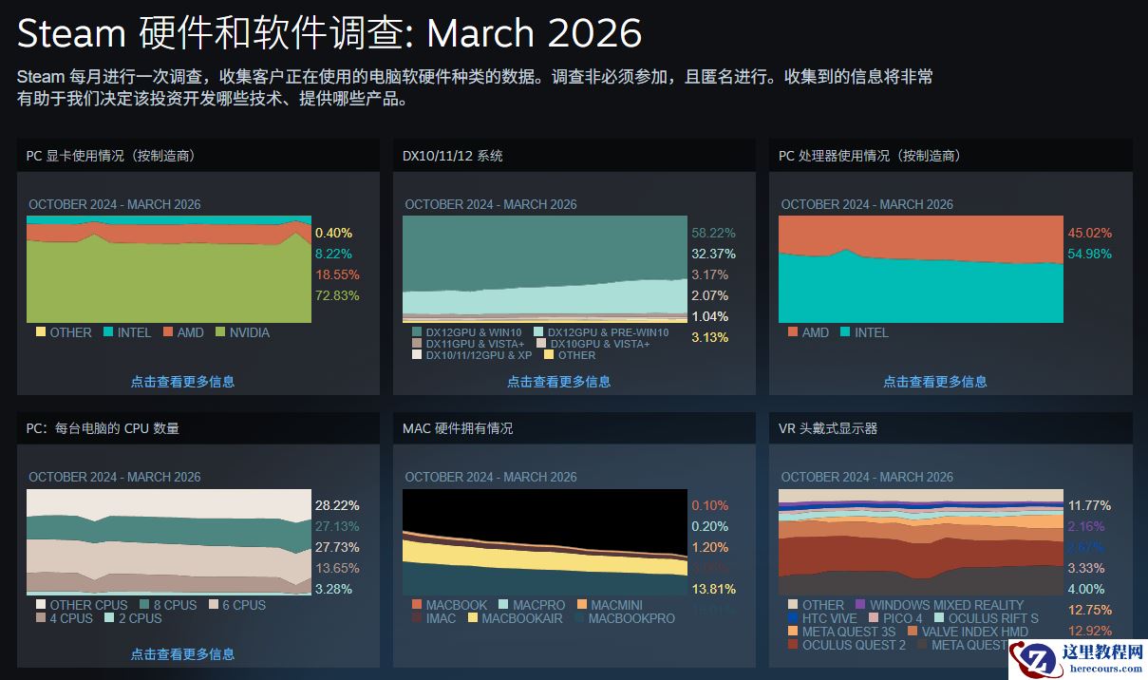The image size is (1148, 680).
Task: Click the 18.55% value in graphics chart
Action: pos(337,274)
